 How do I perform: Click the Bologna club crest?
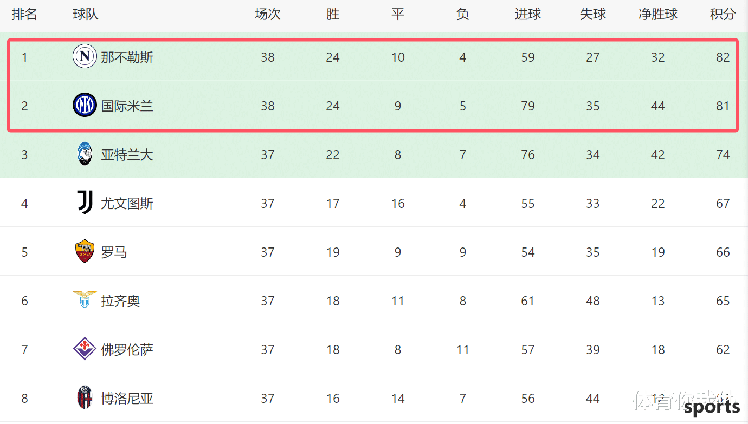tap(85, 397)
